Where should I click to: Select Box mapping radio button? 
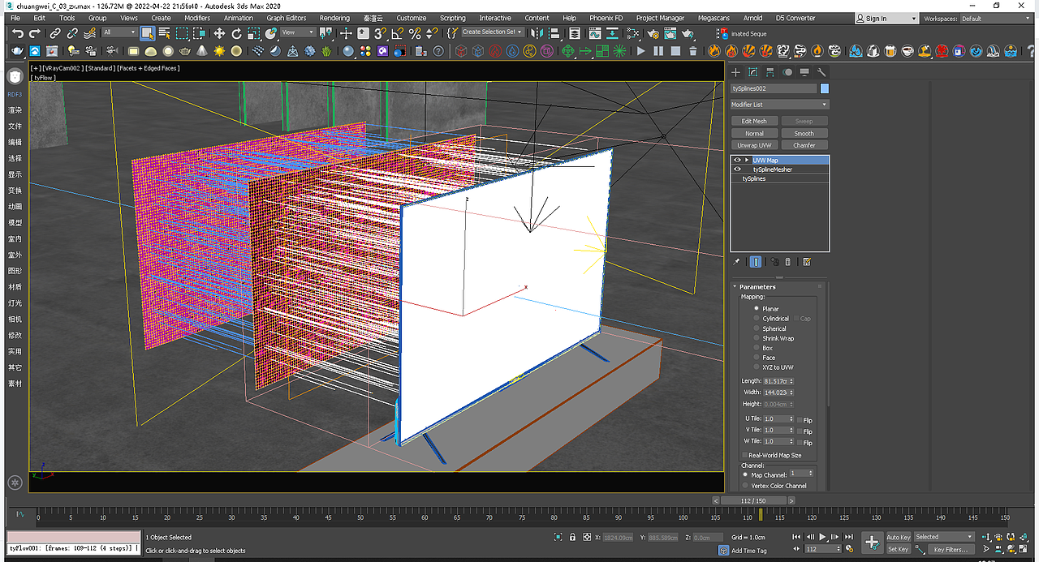pos(757,348)
